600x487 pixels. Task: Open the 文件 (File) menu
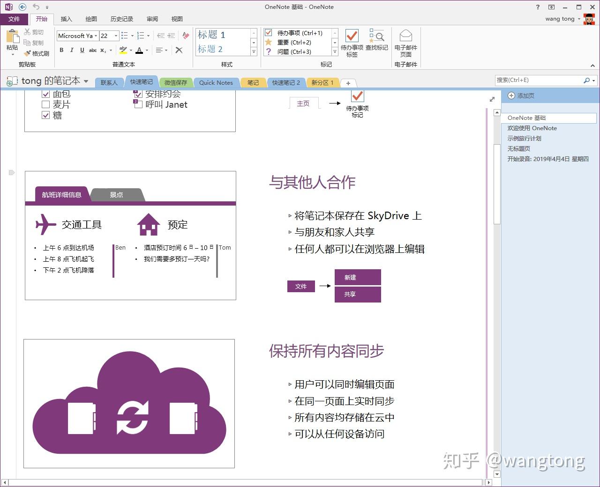point(14,19)
